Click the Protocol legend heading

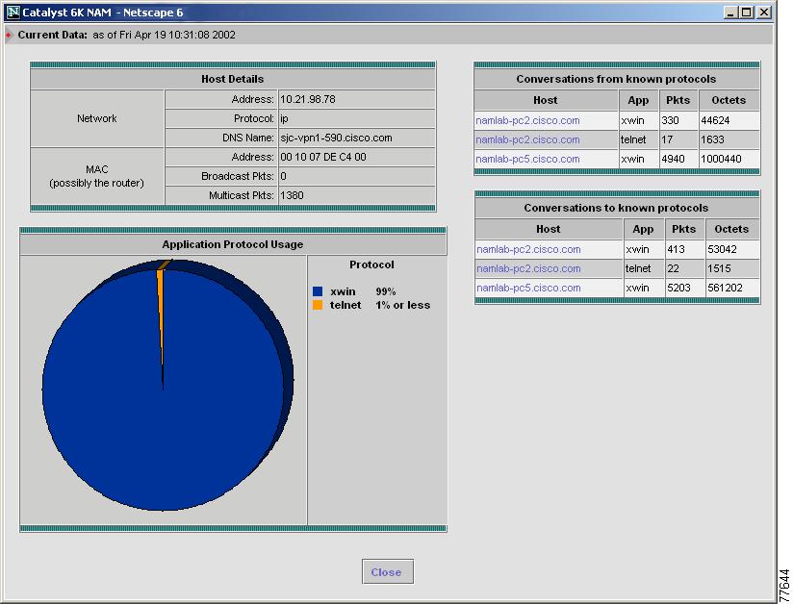[x=371, y=264]
